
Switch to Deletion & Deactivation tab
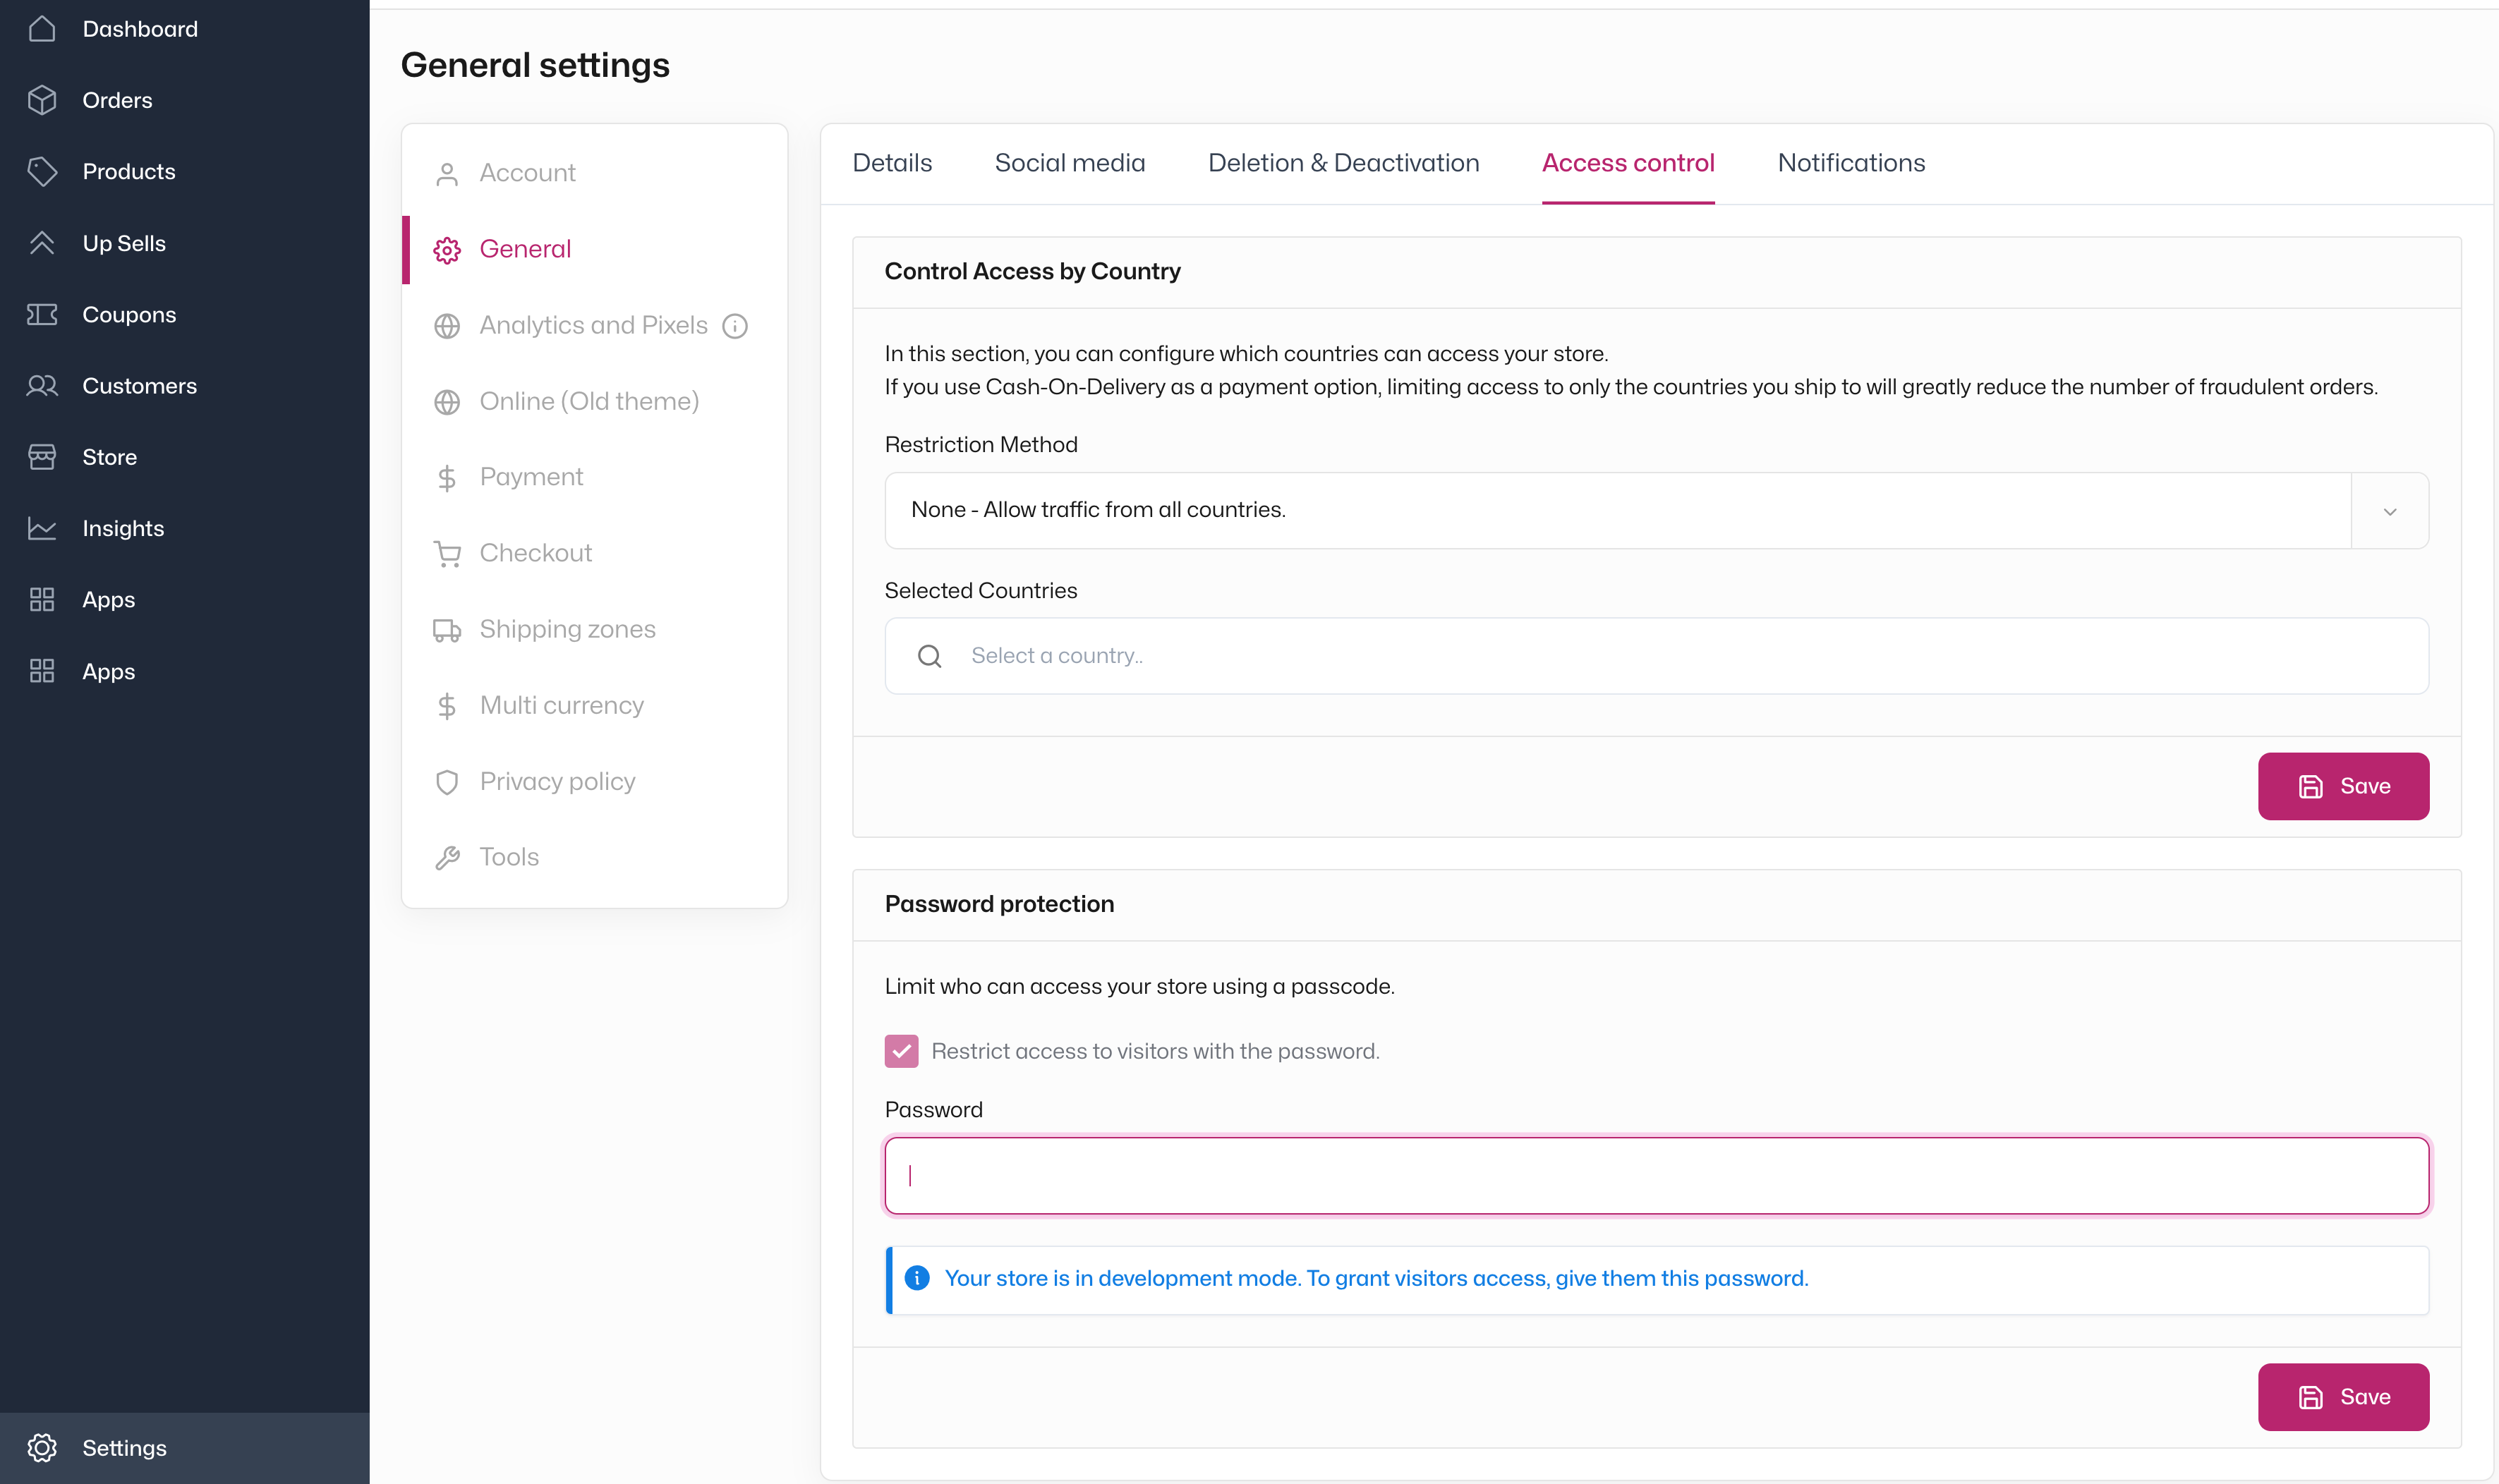pyautogui.click(x=1343, y=163)
